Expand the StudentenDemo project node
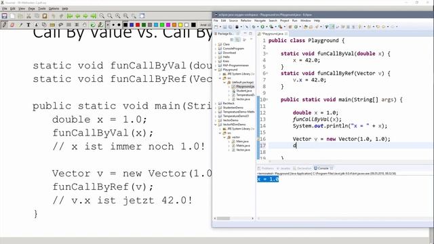 coord(216,108)
